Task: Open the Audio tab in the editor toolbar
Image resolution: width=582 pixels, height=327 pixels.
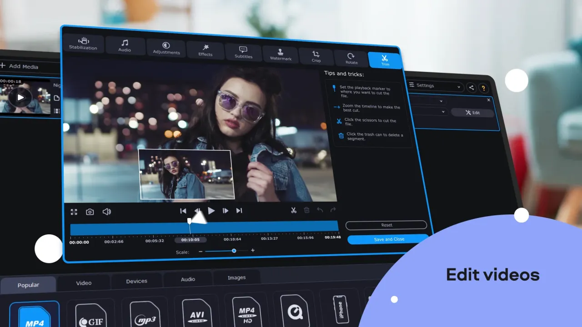Action: click(x=125, y=46)
